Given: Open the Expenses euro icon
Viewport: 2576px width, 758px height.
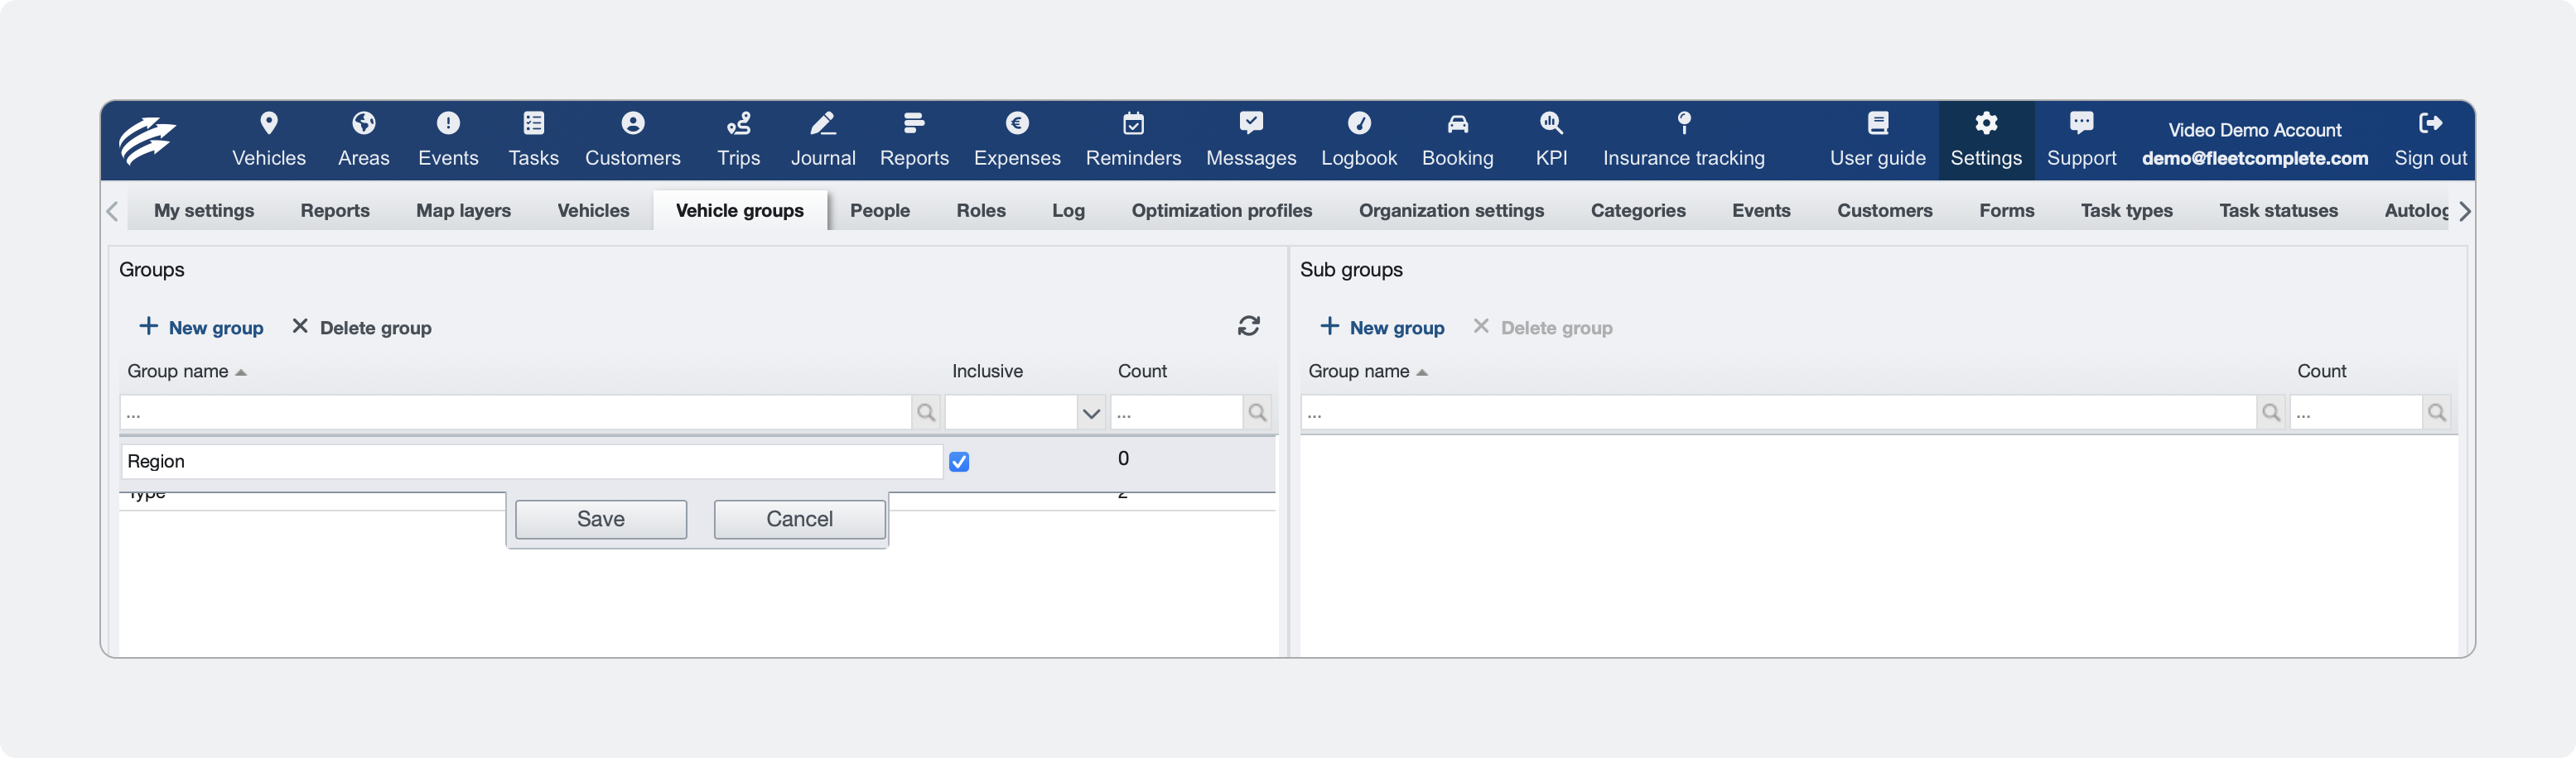Looking at the screenshot, I should [1016, 122].
